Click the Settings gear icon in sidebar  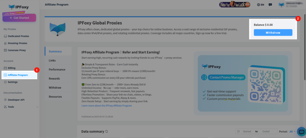coord(5,82)
